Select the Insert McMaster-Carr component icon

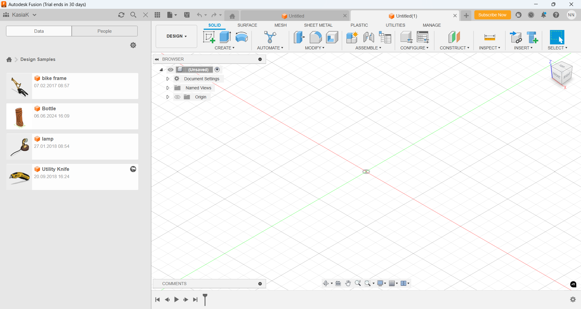533,37
